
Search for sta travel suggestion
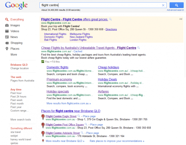[x=15, y=132]
